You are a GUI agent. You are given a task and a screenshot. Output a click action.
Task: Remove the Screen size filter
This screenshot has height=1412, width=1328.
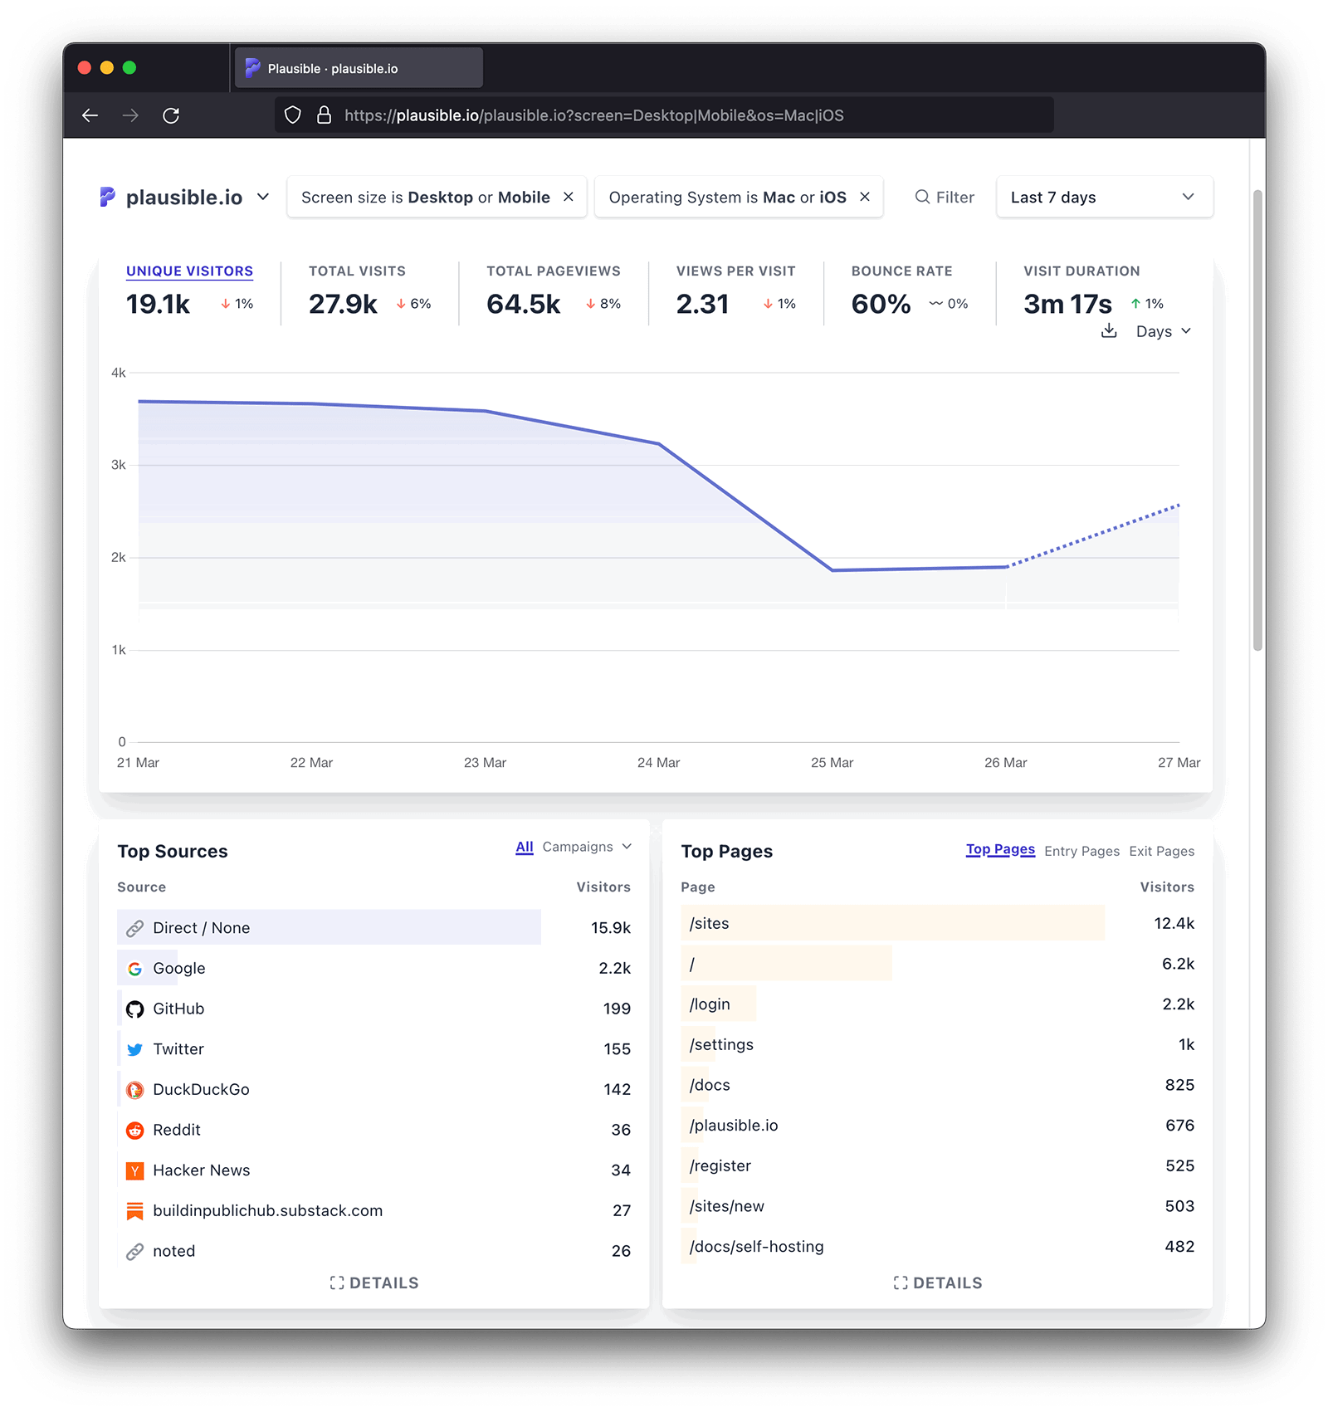point(569,197)
